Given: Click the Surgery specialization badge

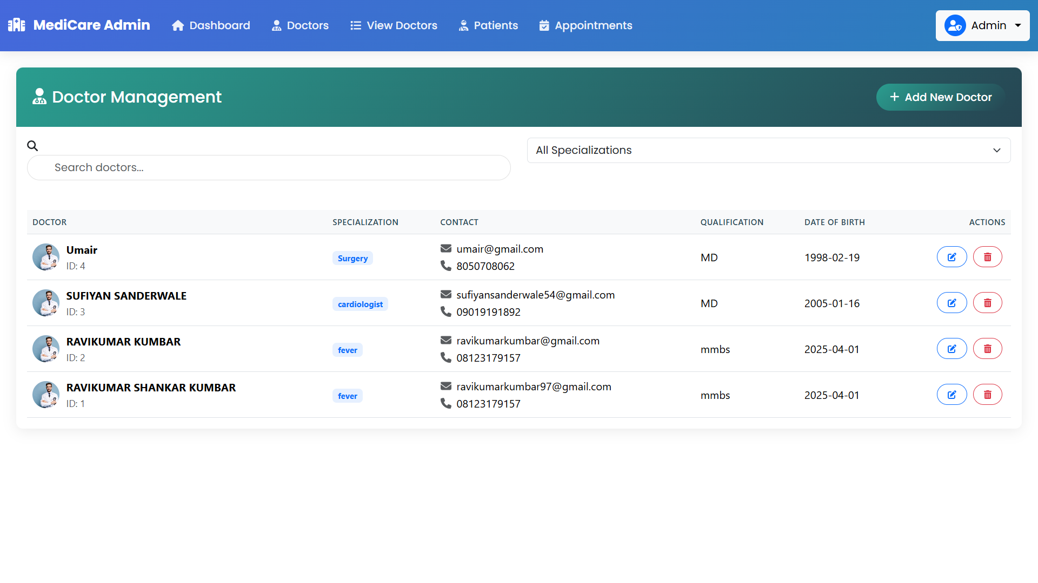Looking at the screenshot, I should coord(352,258).
